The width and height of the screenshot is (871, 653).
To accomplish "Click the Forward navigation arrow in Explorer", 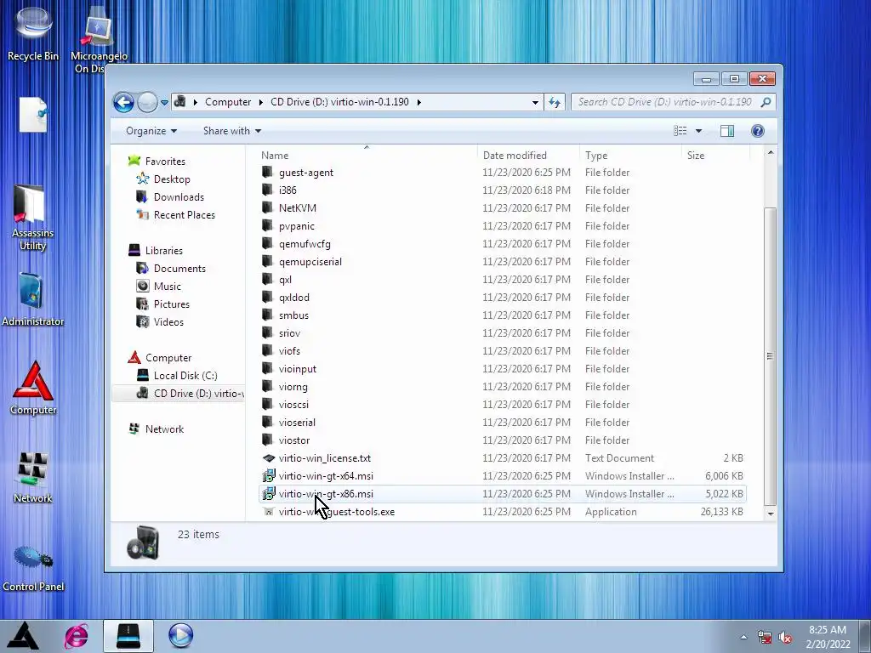I will click(x=147, y=102).
